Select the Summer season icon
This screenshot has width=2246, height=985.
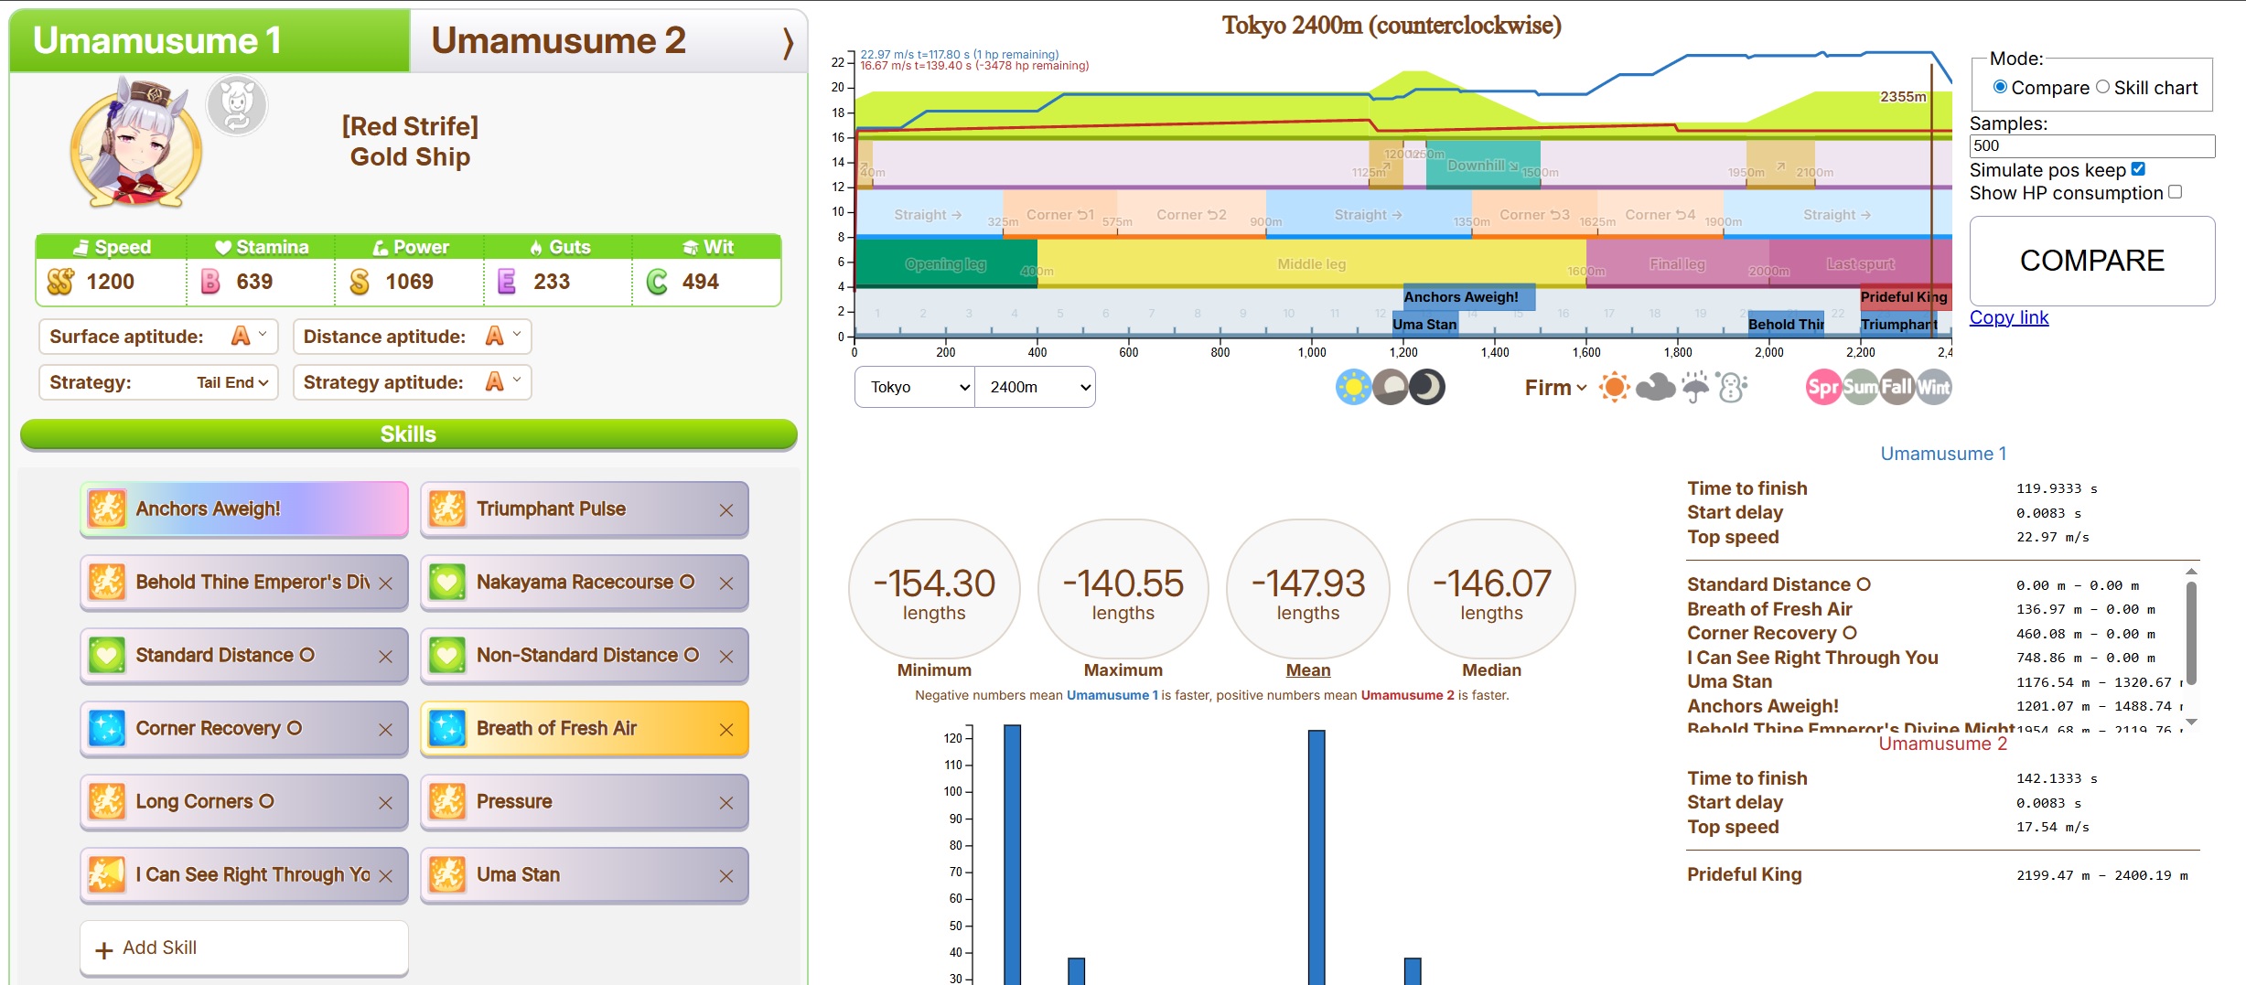pos(1860,387)
